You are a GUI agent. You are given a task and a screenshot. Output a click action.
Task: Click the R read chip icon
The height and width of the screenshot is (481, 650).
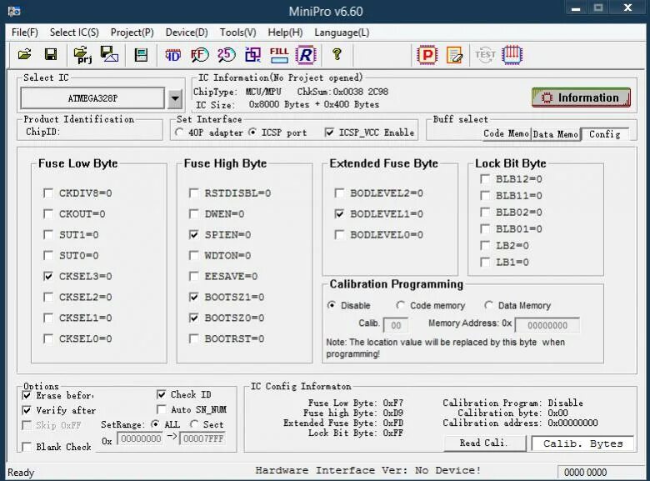click(306, 55)
